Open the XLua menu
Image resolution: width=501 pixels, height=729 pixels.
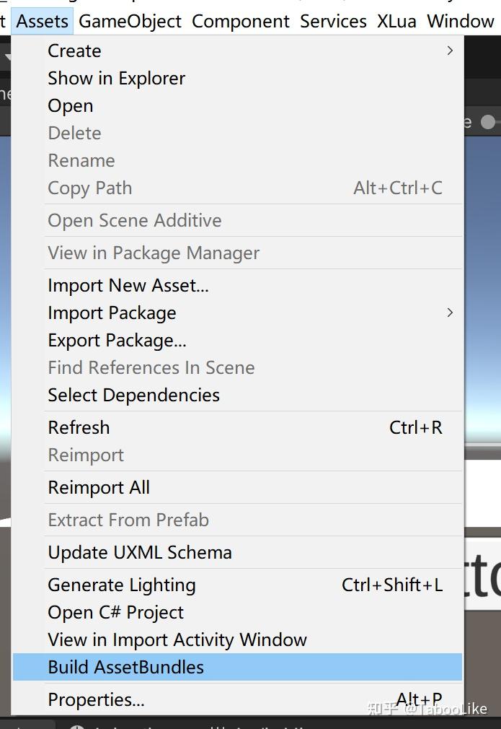pos(396,22)
